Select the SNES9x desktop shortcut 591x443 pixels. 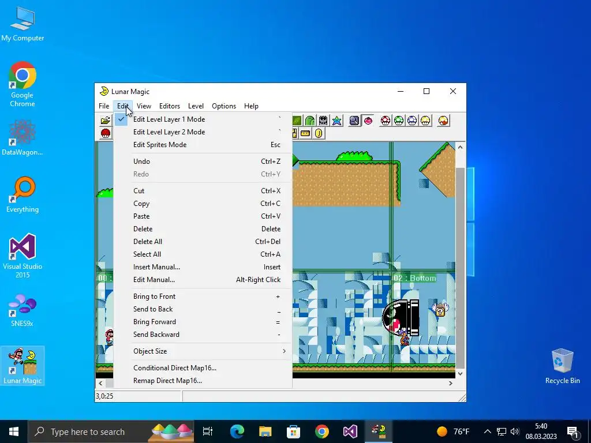coord(23,310)
